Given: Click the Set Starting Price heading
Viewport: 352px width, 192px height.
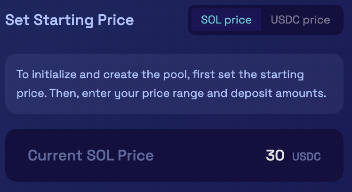Looking at the screenshot, I should click(70, 20).
